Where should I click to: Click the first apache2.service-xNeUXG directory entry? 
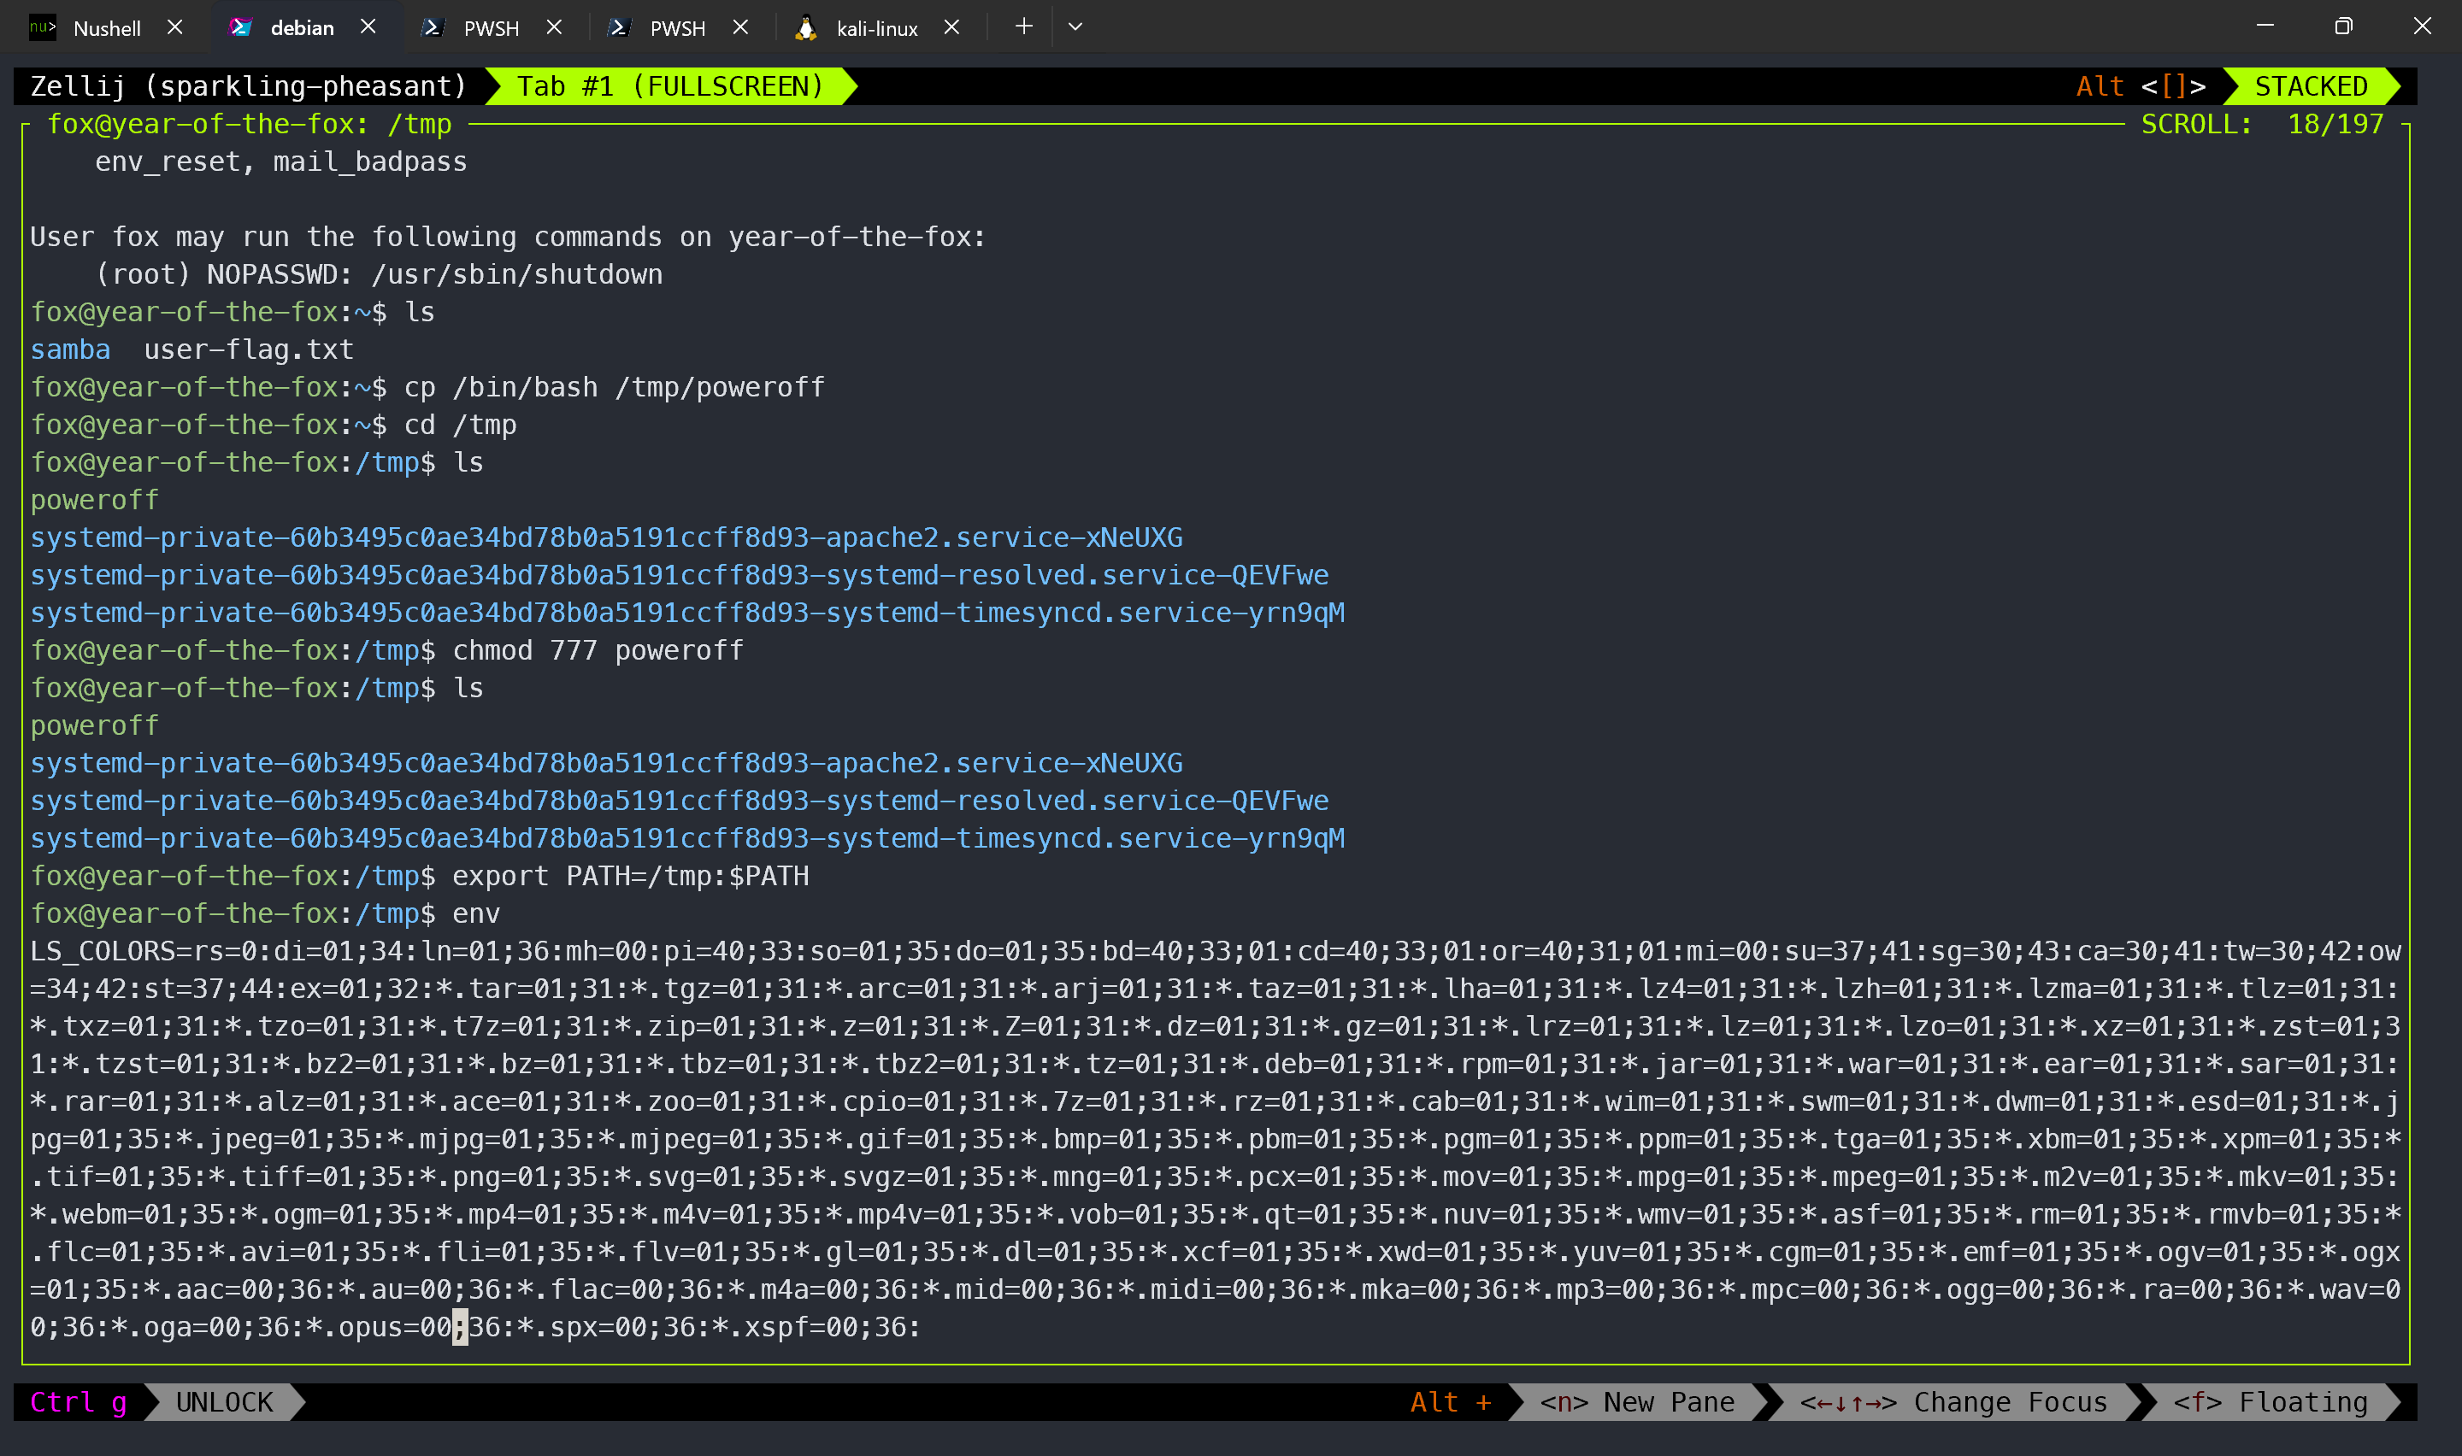(x=606, y=537)
